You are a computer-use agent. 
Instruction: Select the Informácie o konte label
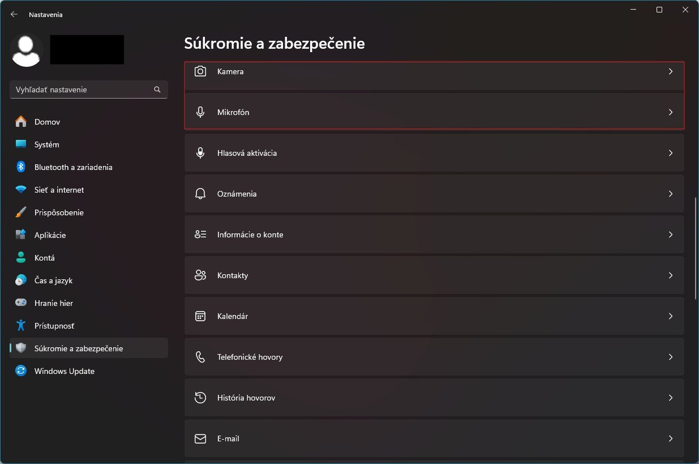[x=250, y=235]
